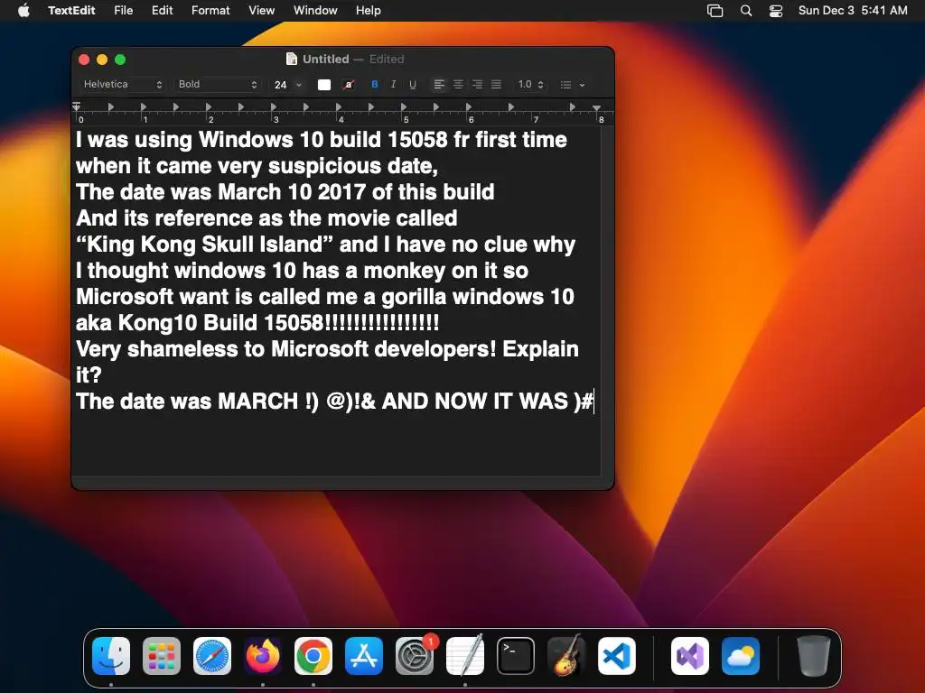Image resolution: width=925 pixels, height=693 pixels.
Task: Justify the text alignment
Action: 496,85
